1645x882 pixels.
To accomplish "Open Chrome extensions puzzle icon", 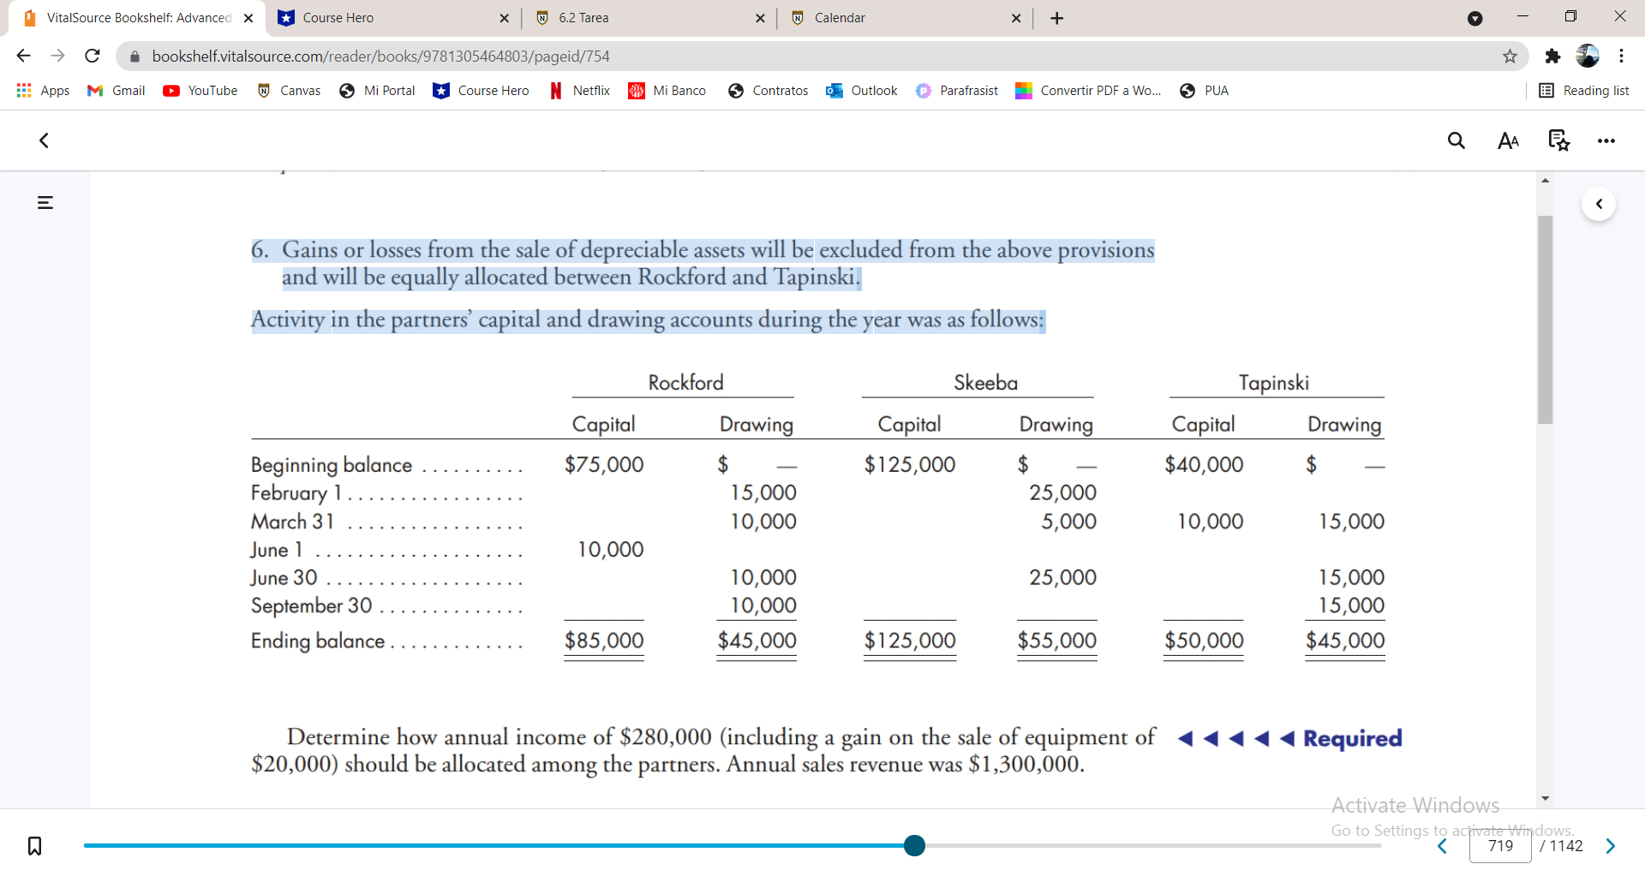I will [x=1553, y=56].
